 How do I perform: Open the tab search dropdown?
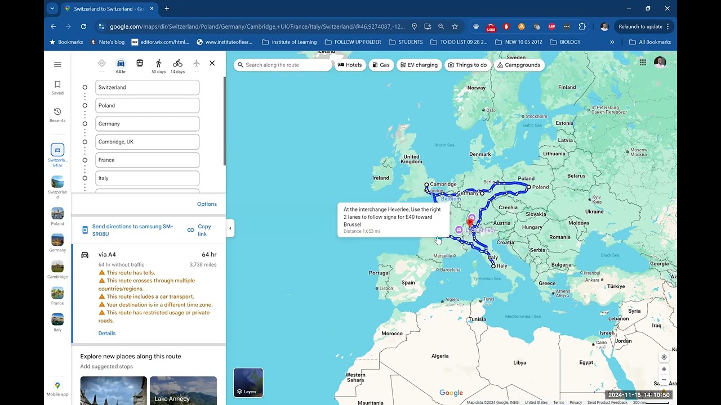[52, 8]
